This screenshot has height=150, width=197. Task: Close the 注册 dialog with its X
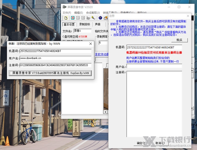[x=187, y=15]
